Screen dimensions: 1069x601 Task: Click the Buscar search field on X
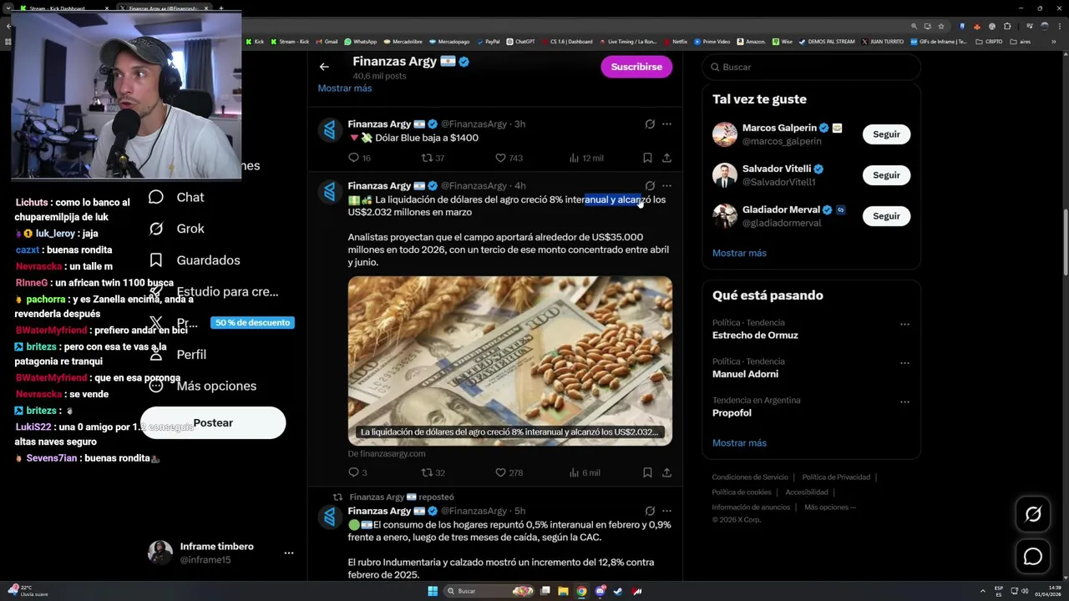point(811,67)
